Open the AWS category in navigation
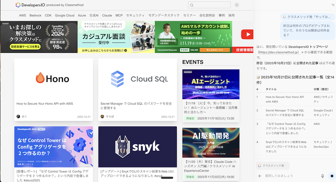336x182 pixels. 22,15
